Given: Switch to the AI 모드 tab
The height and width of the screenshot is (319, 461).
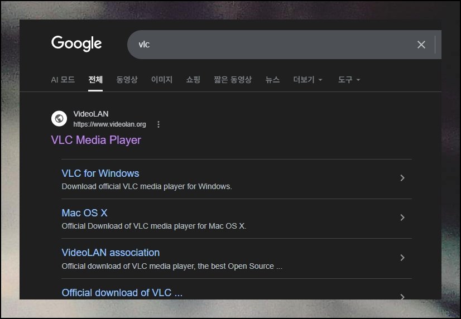Looking at the screenshot, I should pos(63,80).
